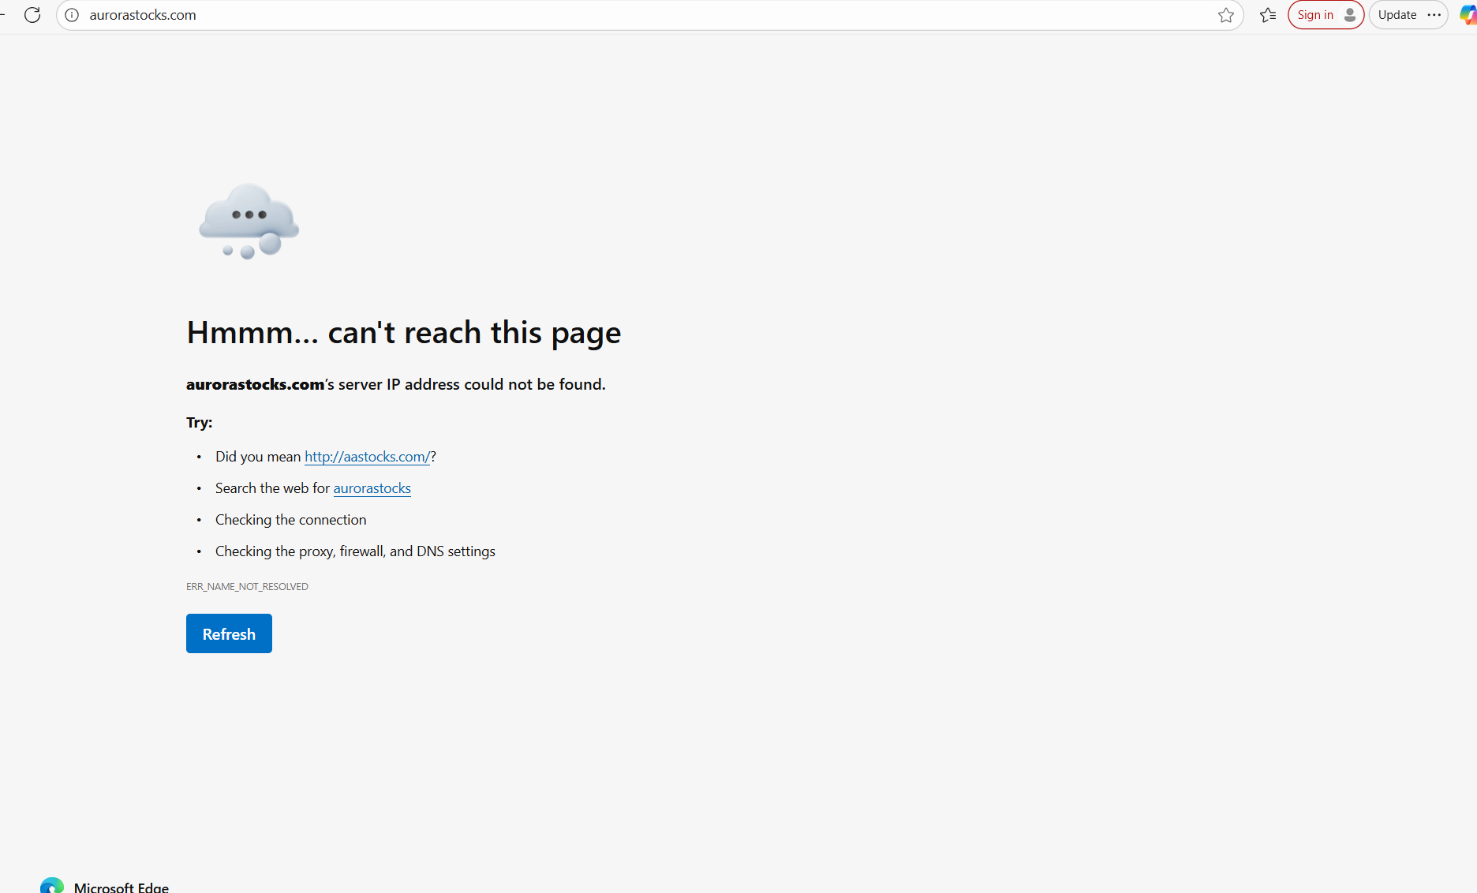Click the reload page icon in toolbar
The height and width of the screenshot is (893, 1477).
(x=32, y=15)
